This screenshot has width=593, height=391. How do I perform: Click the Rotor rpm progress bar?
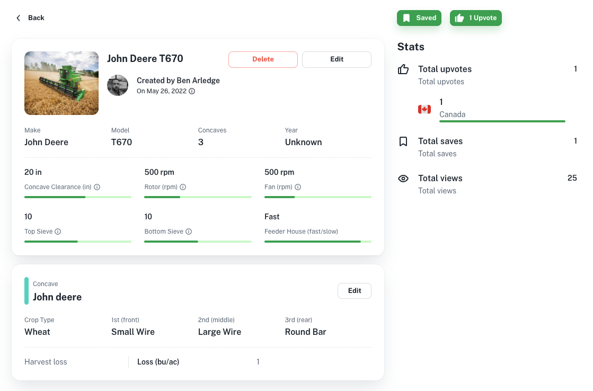[198, 197]
